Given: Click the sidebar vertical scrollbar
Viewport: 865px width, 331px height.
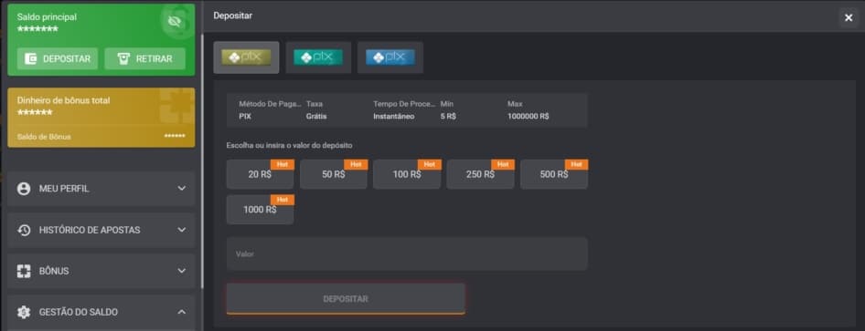Looking at the screenshot, I should (202, 161).
